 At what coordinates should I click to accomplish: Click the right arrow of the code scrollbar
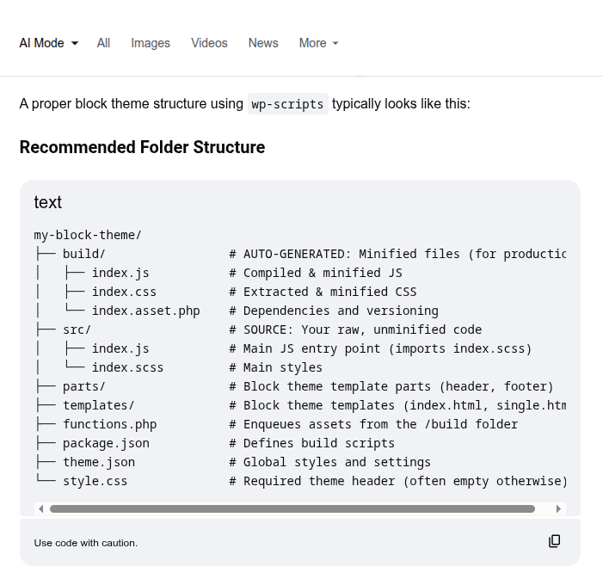pos(559,508)
